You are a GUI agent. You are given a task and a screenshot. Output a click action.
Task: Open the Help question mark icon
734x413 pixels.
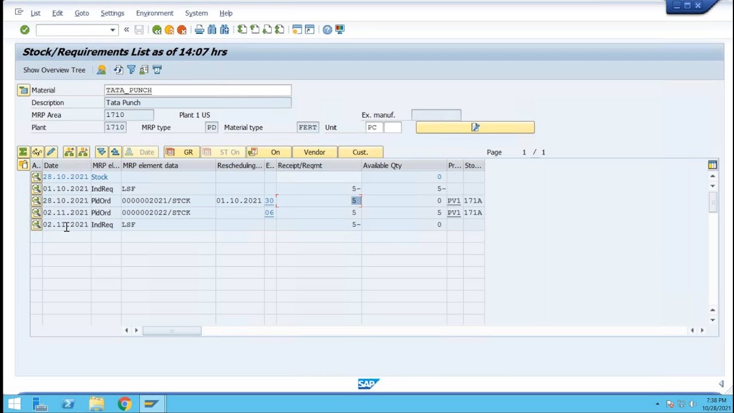coord(327,30)
